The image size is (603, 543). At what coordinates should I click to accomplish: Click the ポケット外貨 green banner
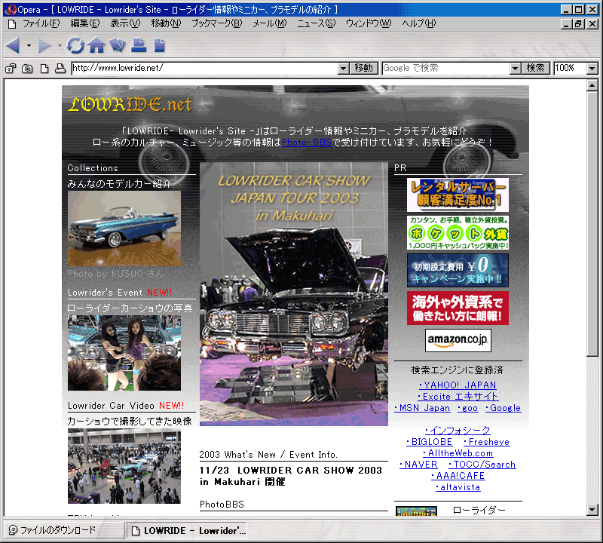coord(458,232)
